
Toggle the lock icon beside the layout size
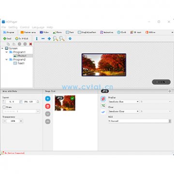coord(38,101)
